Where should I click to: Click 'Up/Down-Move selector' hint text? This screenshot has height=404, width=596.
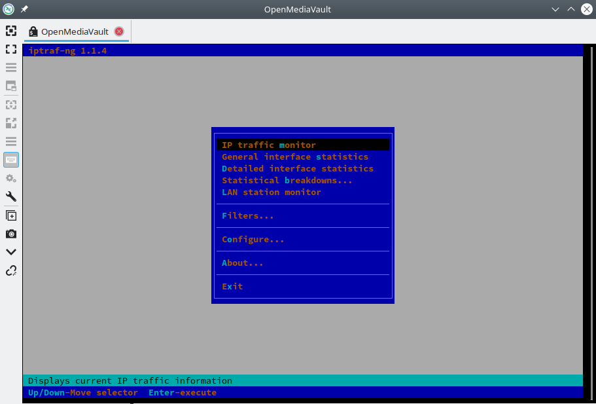pos(83,393)
